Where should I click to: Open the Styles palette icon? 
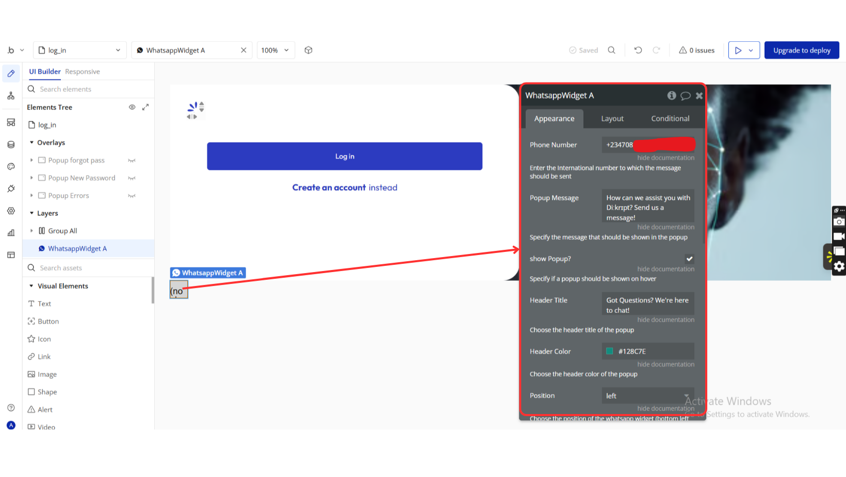[x=11, y=167]
